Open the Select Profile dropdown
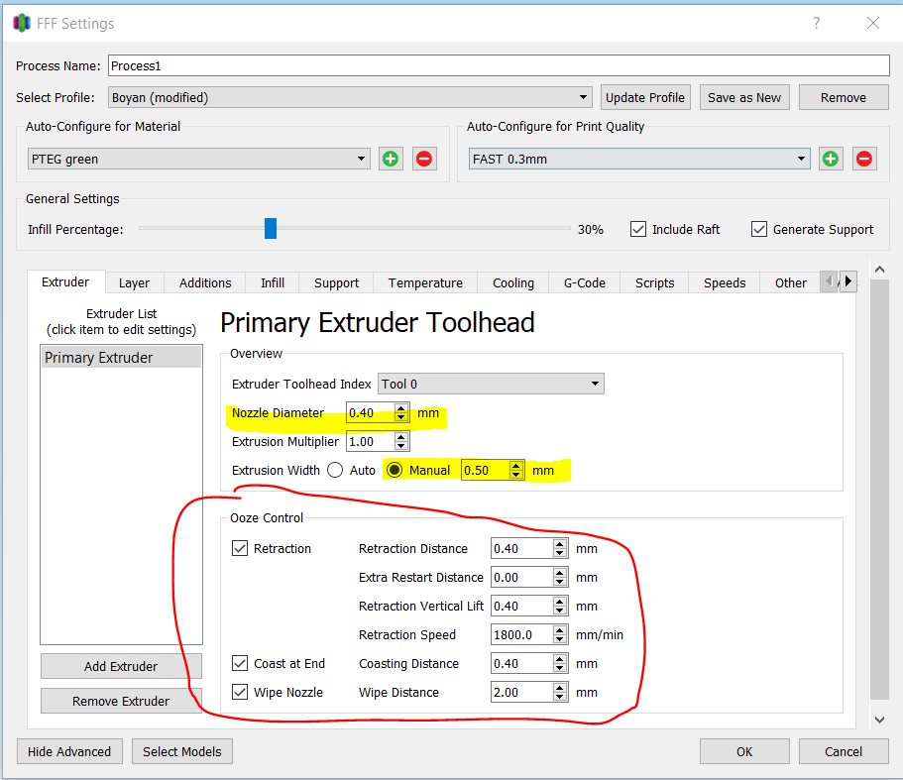This screenshot has height=780, width=903. tap(350, 97)
